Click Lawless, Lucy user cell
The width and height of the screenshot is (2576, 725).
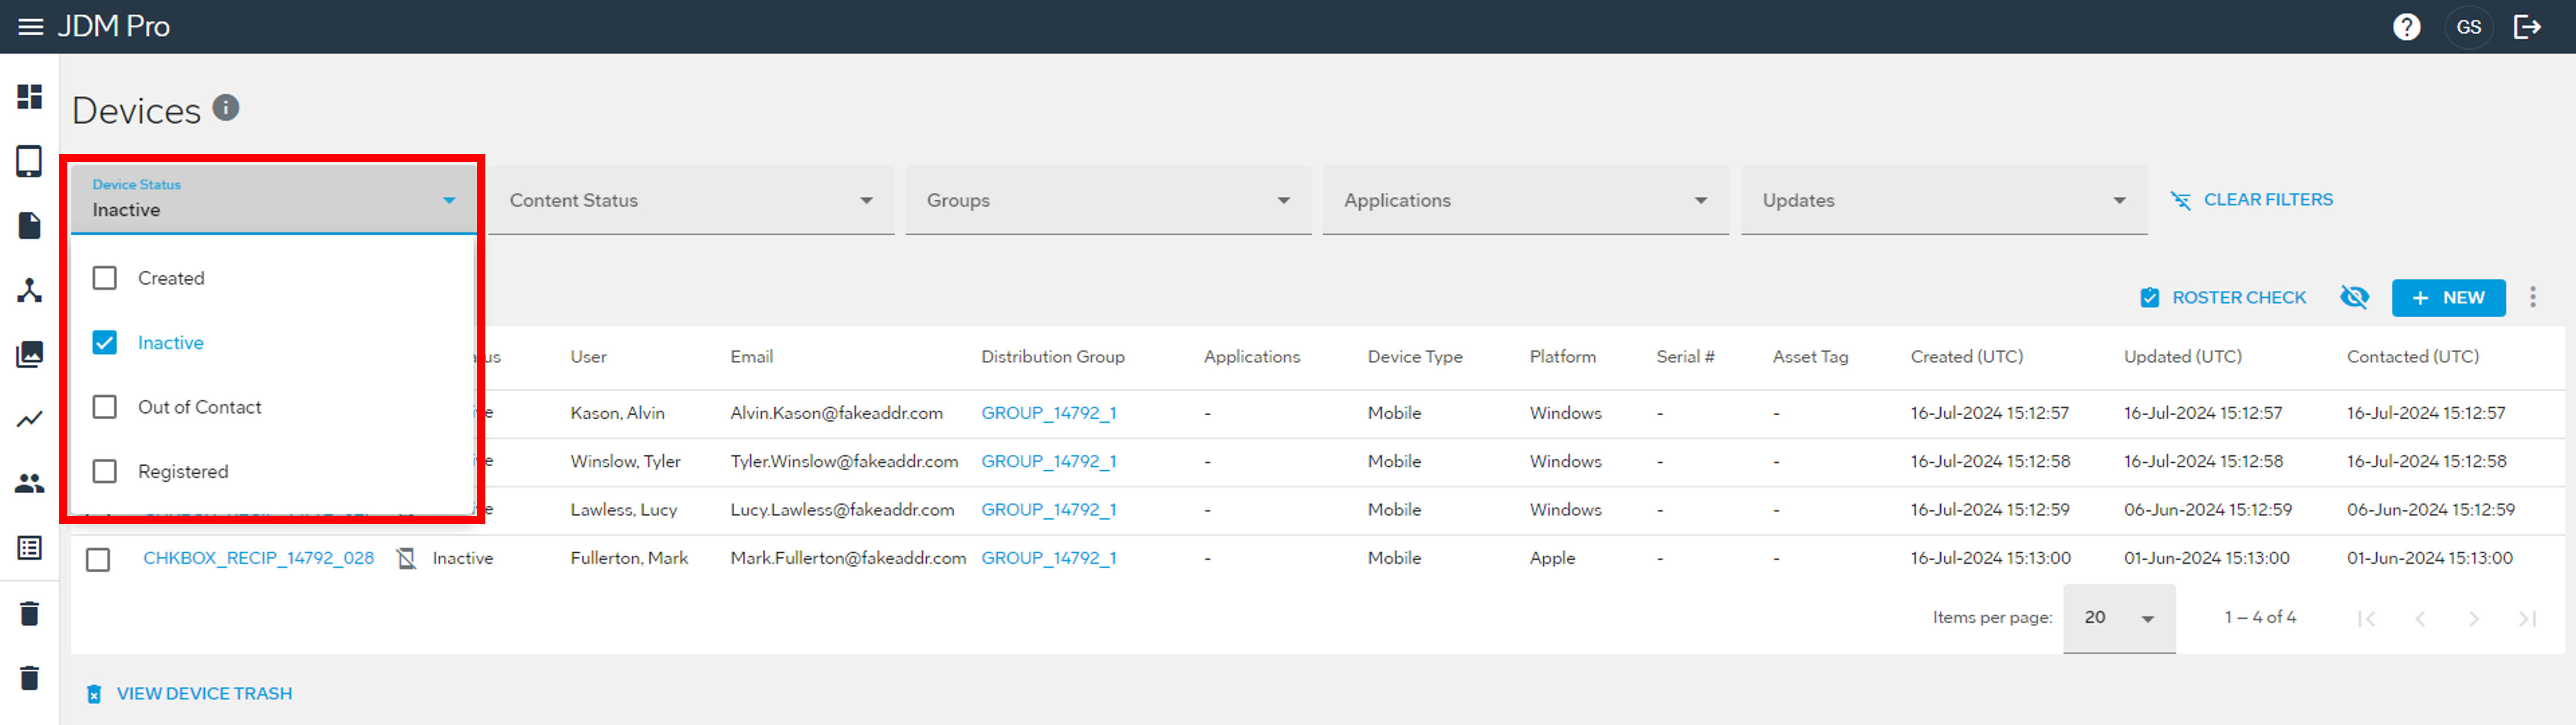point(623,509)
